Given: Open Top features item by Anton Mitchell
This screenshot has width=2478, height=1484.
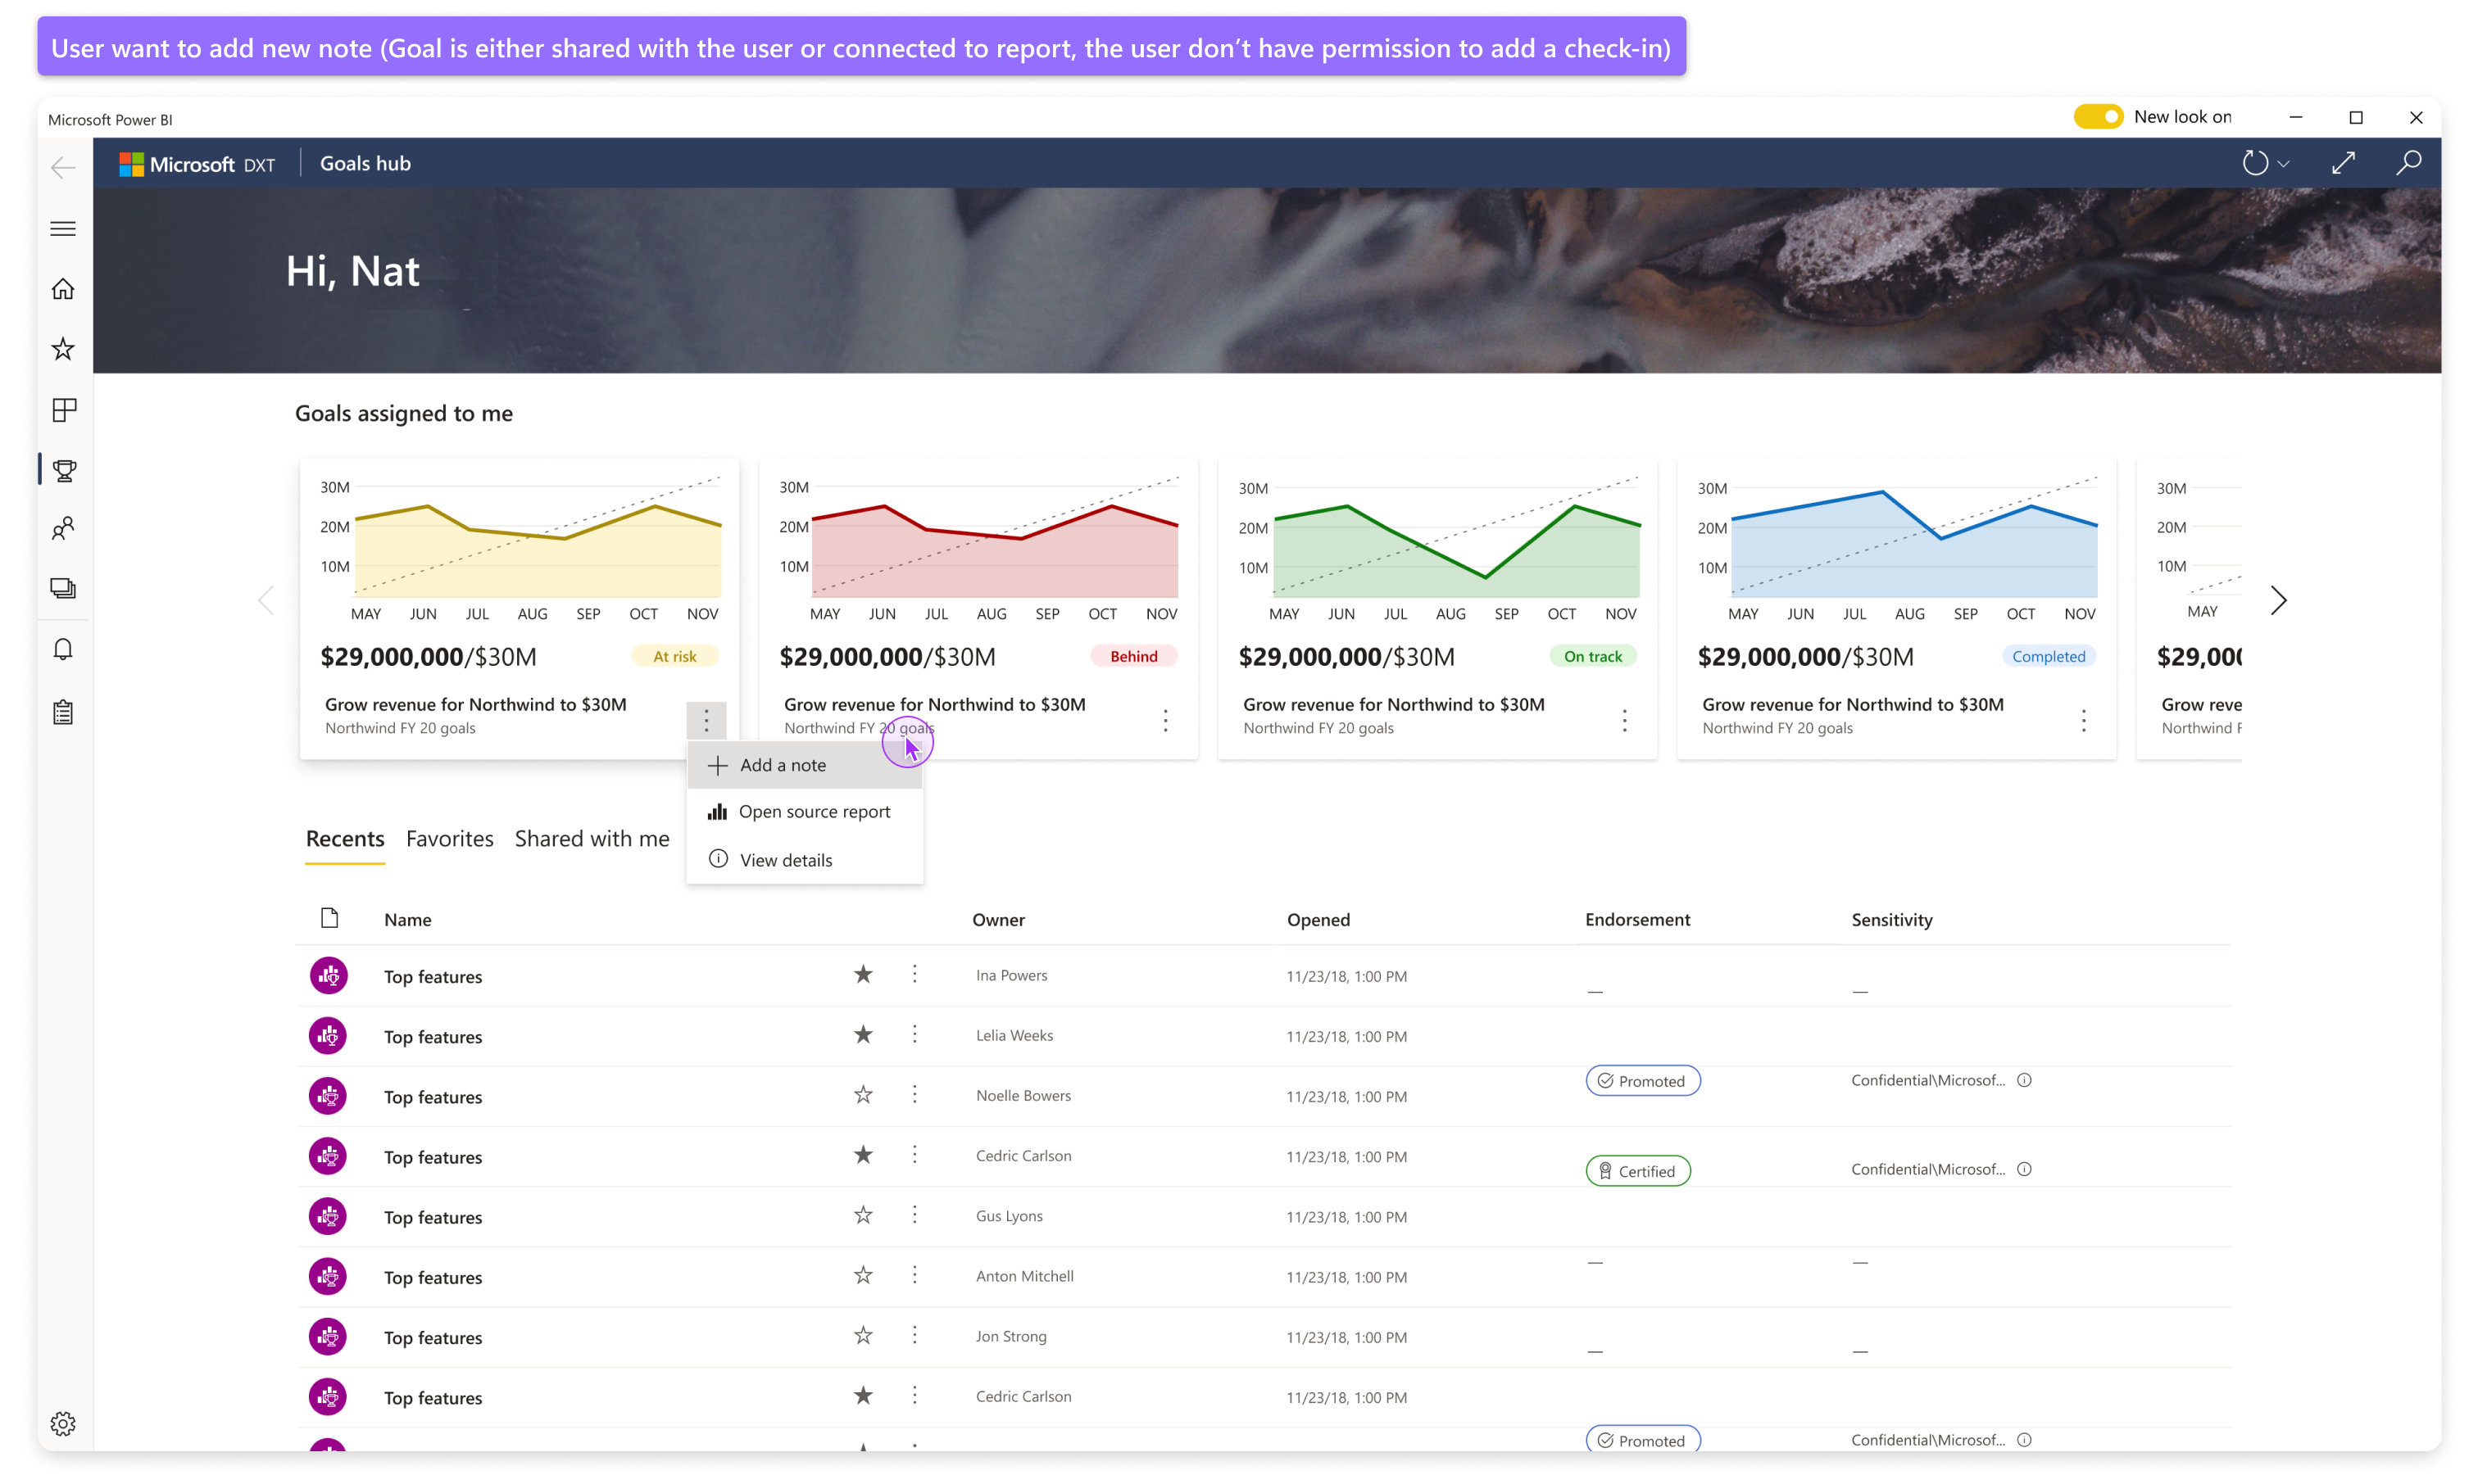Looking at the screenshot, I should click(x=432, y=1278).
